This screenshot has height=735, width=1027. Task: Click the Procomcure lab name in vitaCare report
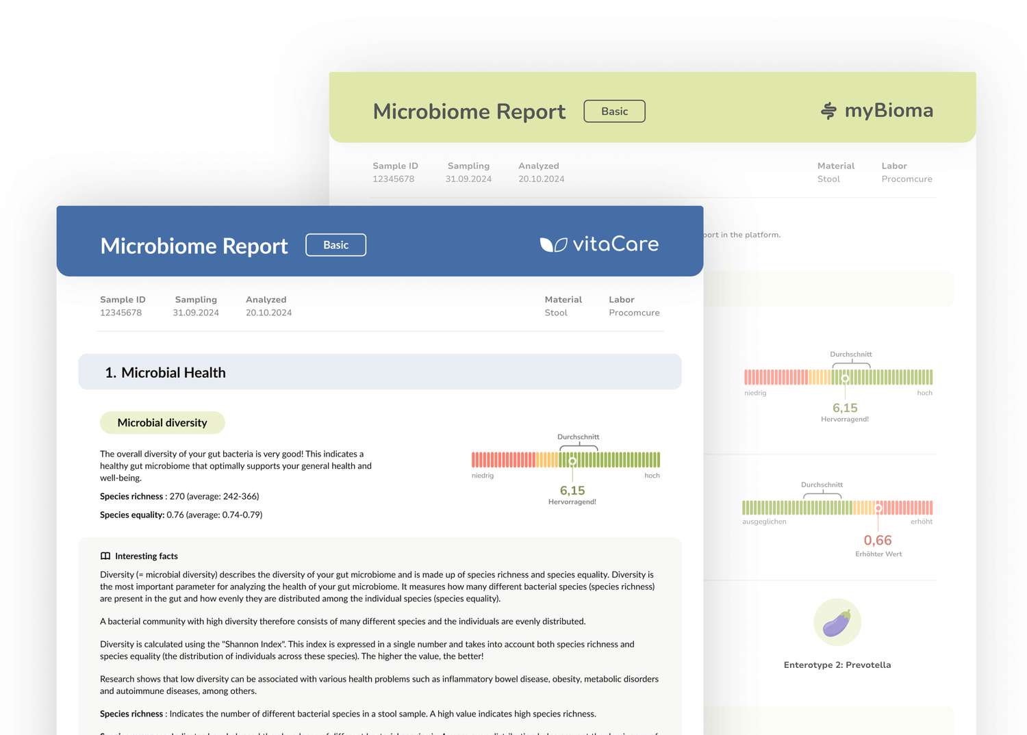tap(634, 313)
